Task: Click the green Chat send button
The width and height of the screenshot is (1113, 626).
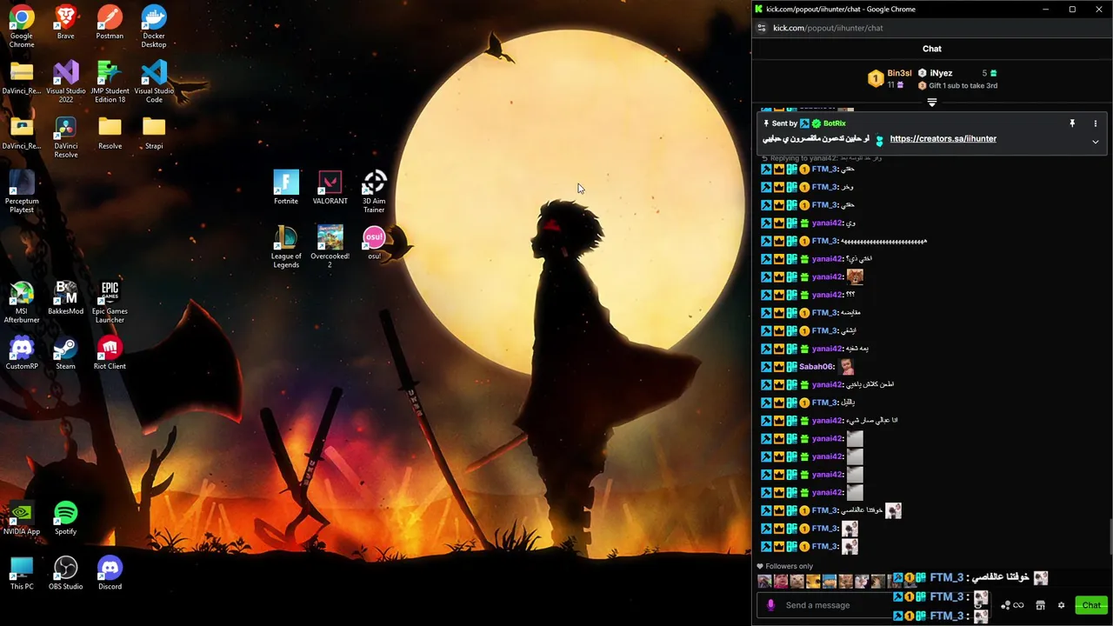Action: coord(1090,605)
